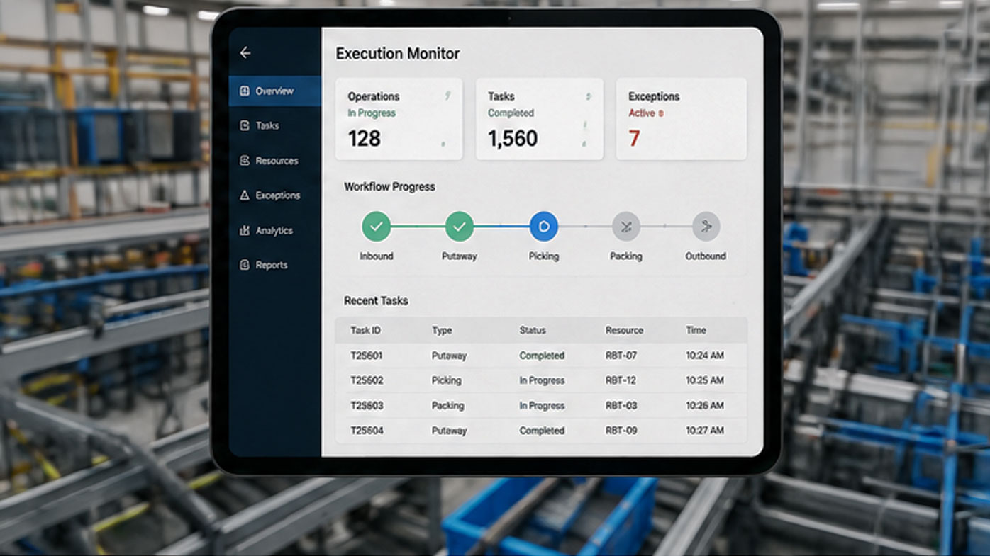Click the In Progress status of T2S602
Screen dimensions: 990x556
point(542,380)
